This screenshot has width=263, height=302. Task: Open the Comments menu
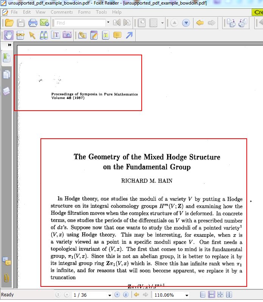[x=62, y=12]
